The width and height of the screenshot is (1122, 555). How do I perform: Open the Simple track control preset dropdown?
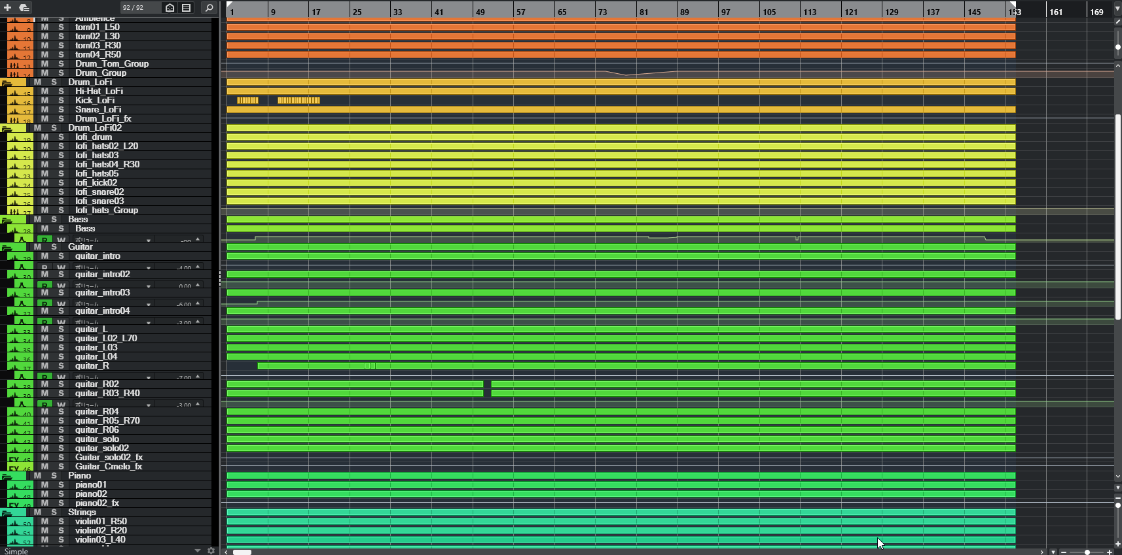[x=197, y=551]
